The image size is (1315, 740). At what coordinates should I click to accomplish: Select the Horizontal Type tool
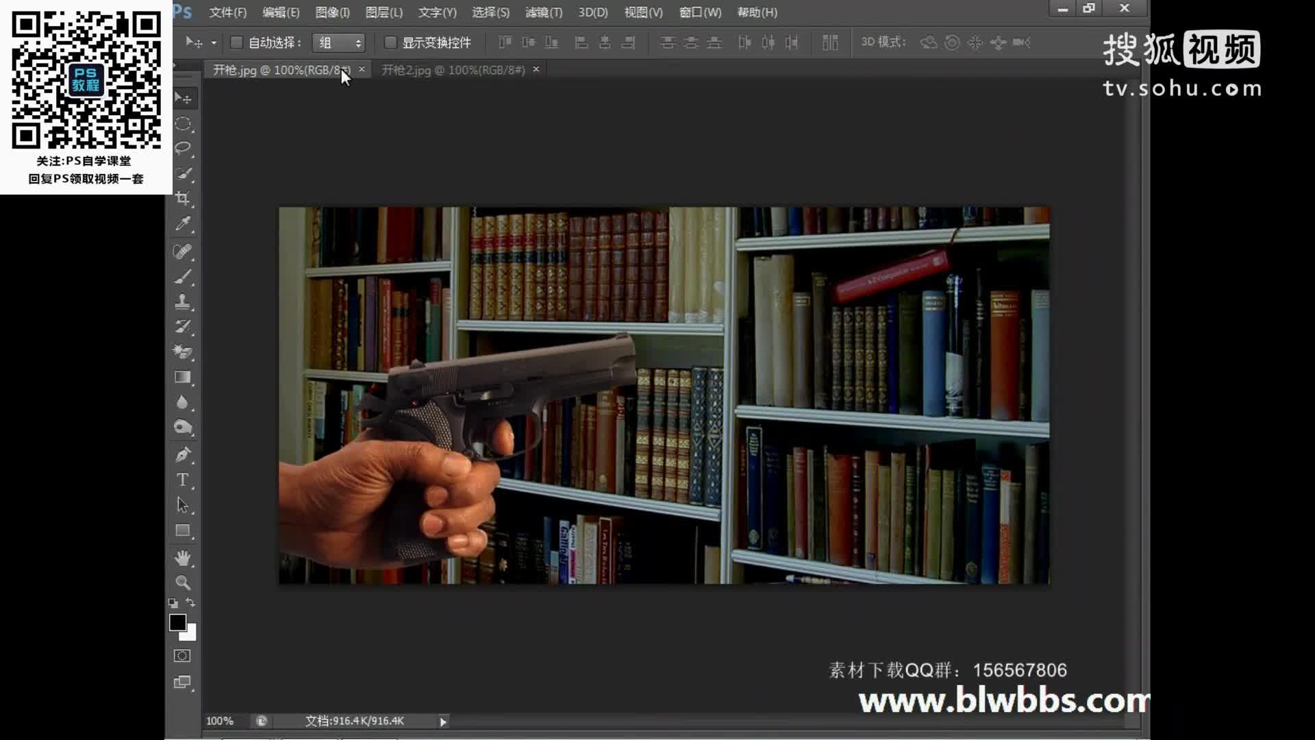click(x=182, y=480)
